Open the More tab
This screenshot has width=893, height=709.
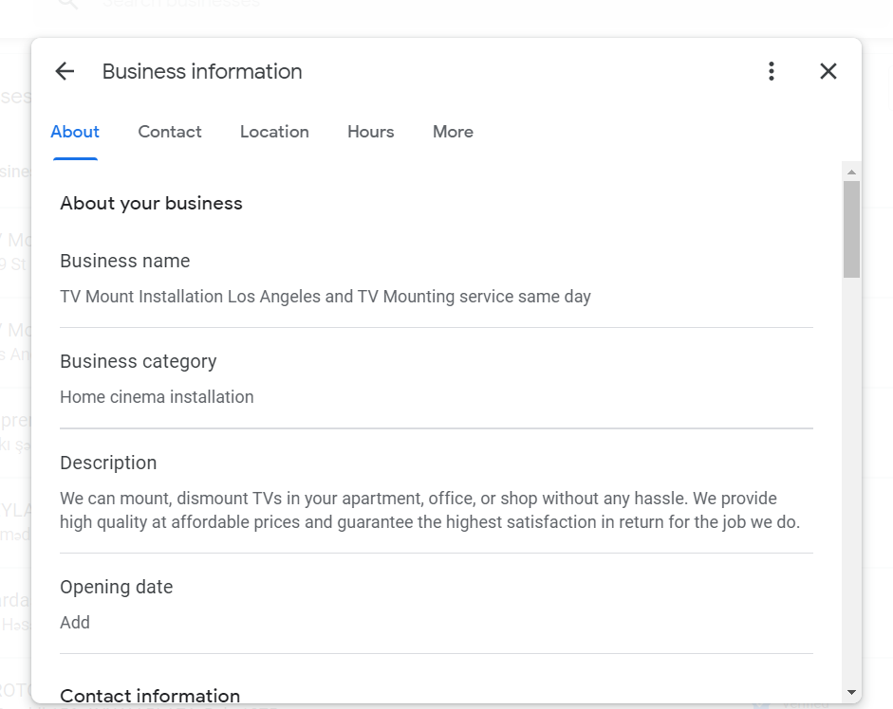pos(453,132)
